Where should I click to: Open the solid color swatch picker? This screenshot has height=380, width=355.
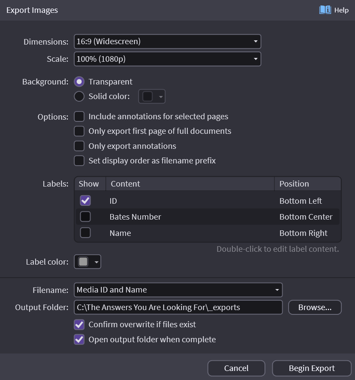[152, 97]
